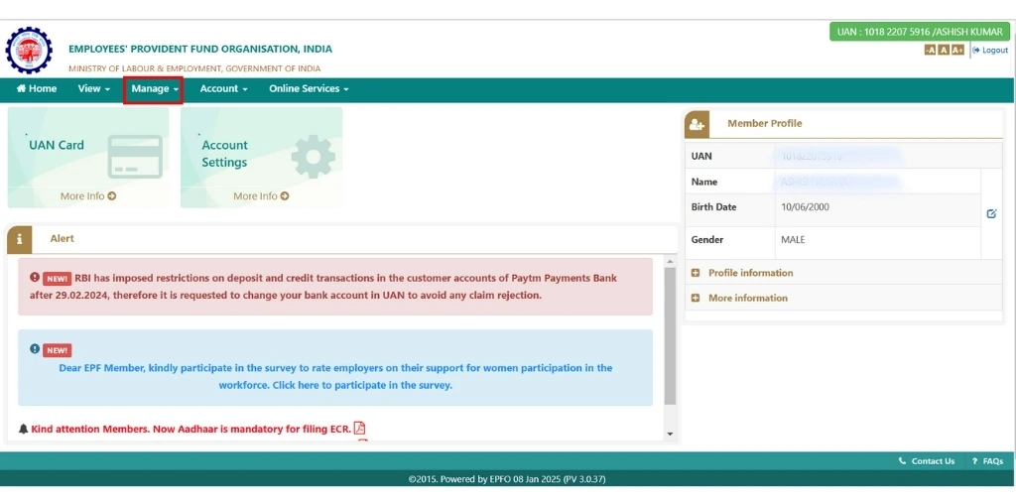The height and width of the screenshot is (501, 1016).
Task: Click More Info under Account Settings
Action: (261, 195)
